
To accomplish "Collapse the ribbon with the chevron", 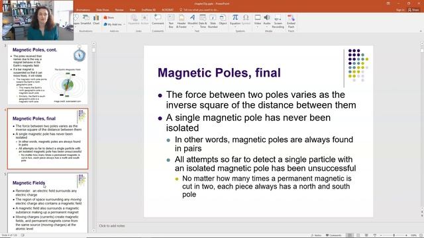I will click(x=421, y=31).
